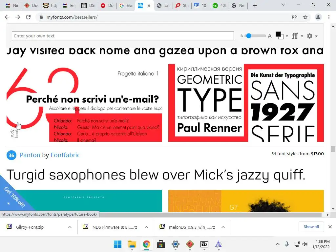Image resolution: width=336 pixels, height=252 pixels.
Task: Click the microphone tray icon
Action: coord(287,244)
